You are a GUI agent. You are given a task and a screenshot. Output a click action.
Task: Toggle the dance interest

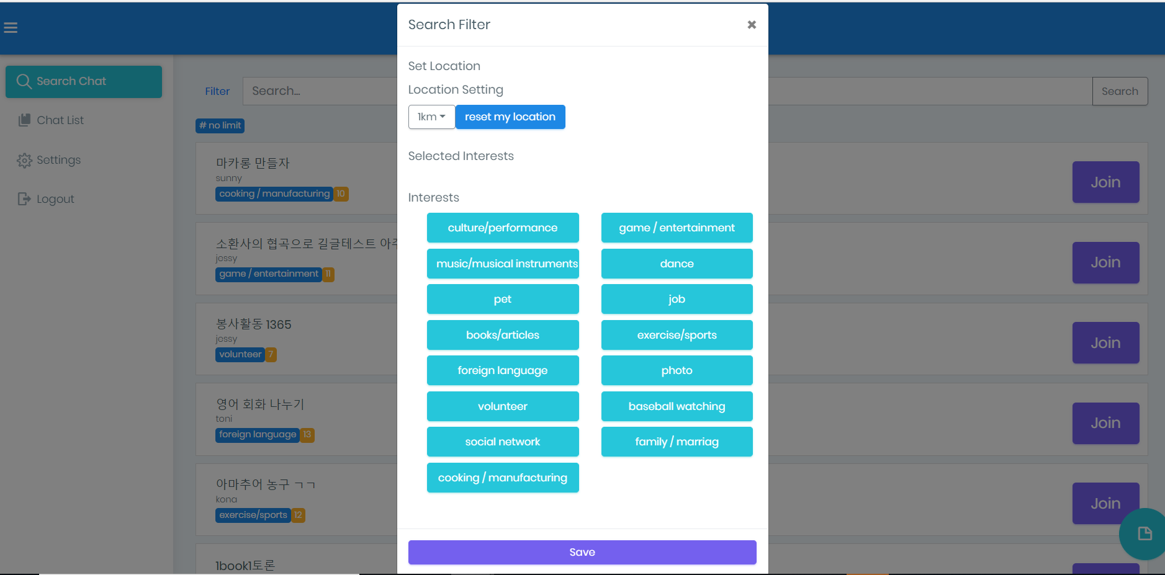pos(677,264)
